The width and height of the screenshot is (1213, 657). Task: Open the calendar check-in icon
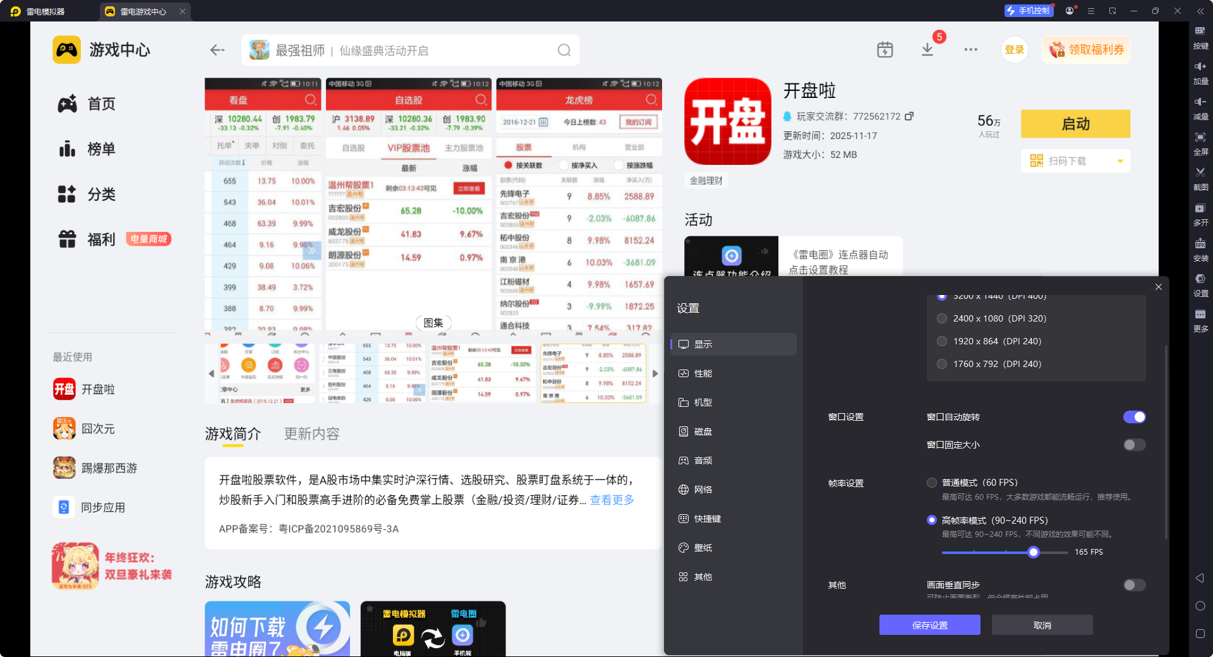[x=885, y=50]
